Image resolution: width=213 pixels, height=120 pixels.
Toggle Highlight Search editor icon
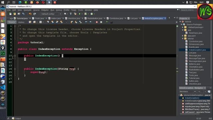coord(61,22)
